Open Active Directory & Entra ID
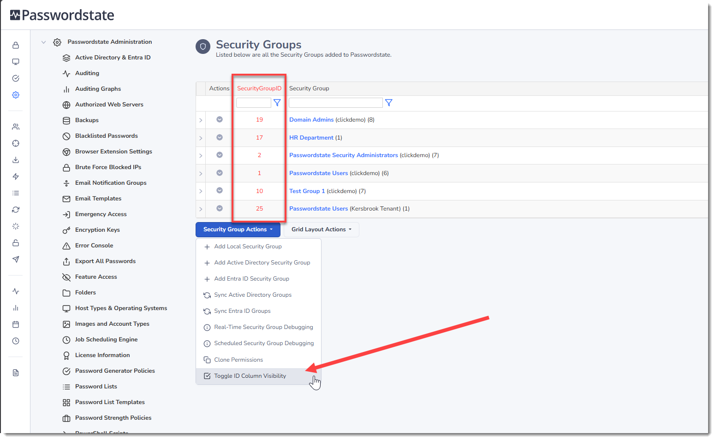 coord(113,58)
